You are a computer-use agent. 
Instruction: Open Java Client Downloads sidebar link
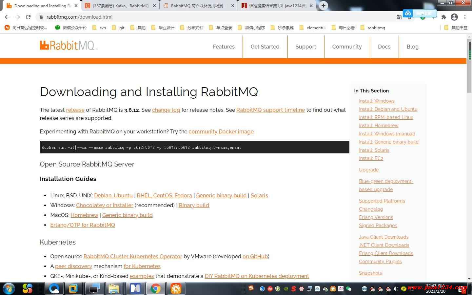pos(383,237)
